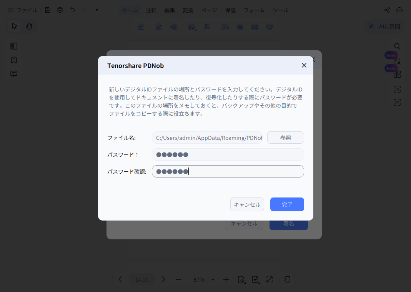The width and height of the screenshot is (411, 292).
Task: Switch to the ページ tab
Action: click(x=209, y=10)
